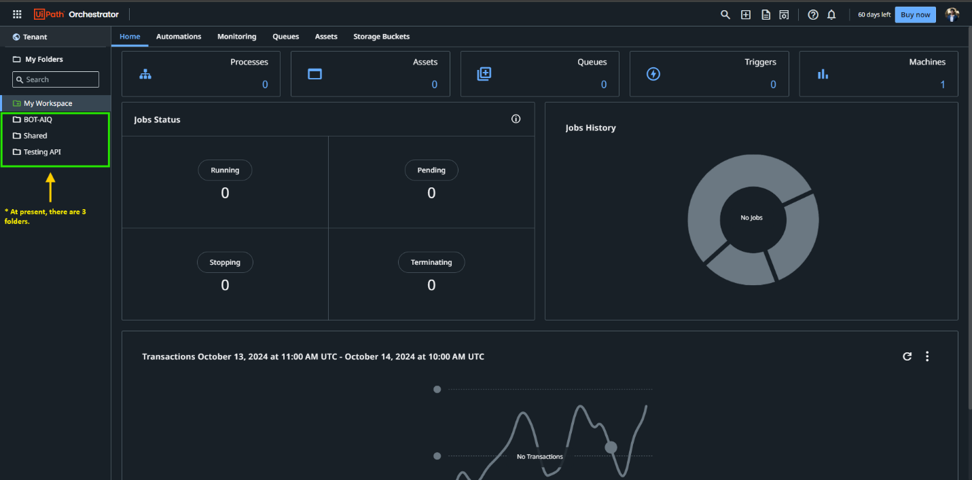Click the Terminating status pill
972x480 pixels.
click(431, 263)
